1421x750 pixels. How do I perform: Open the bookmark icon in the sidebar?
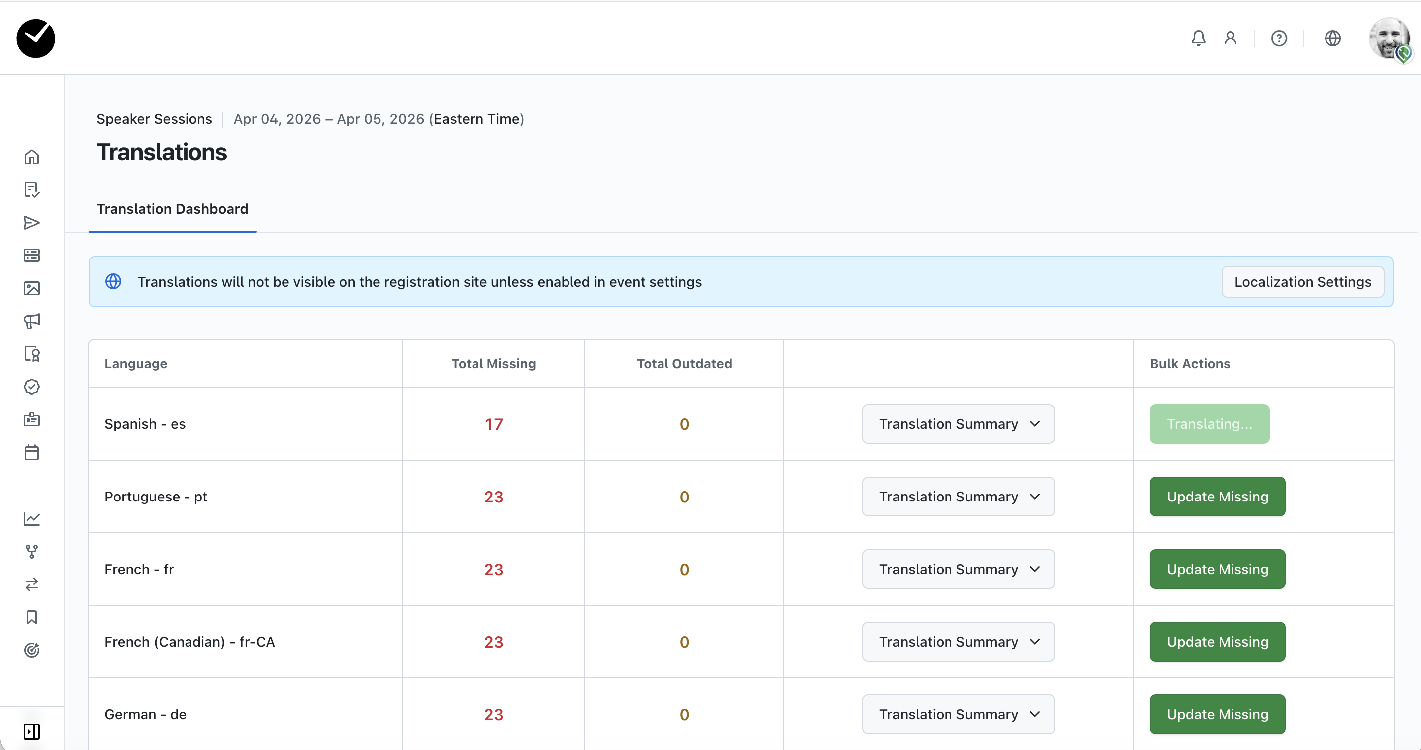click(31, 617)
